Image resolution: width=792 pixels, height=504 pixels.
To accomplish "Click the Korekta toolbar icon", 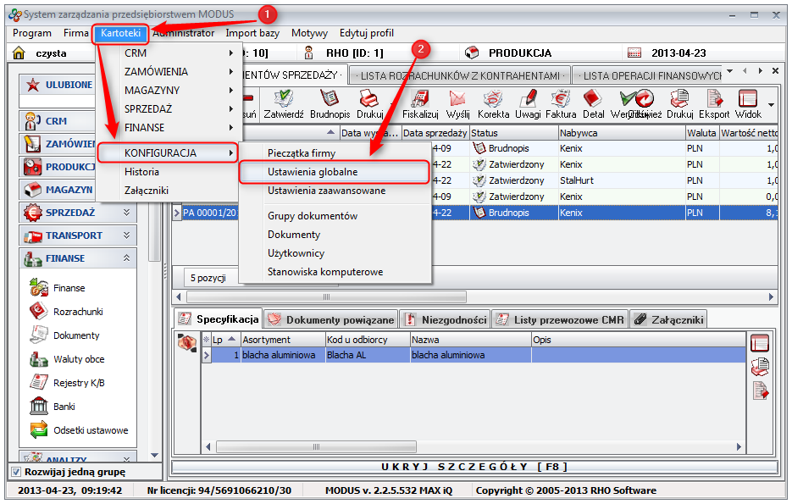I will pyautogui.click(x=493, y=102).
